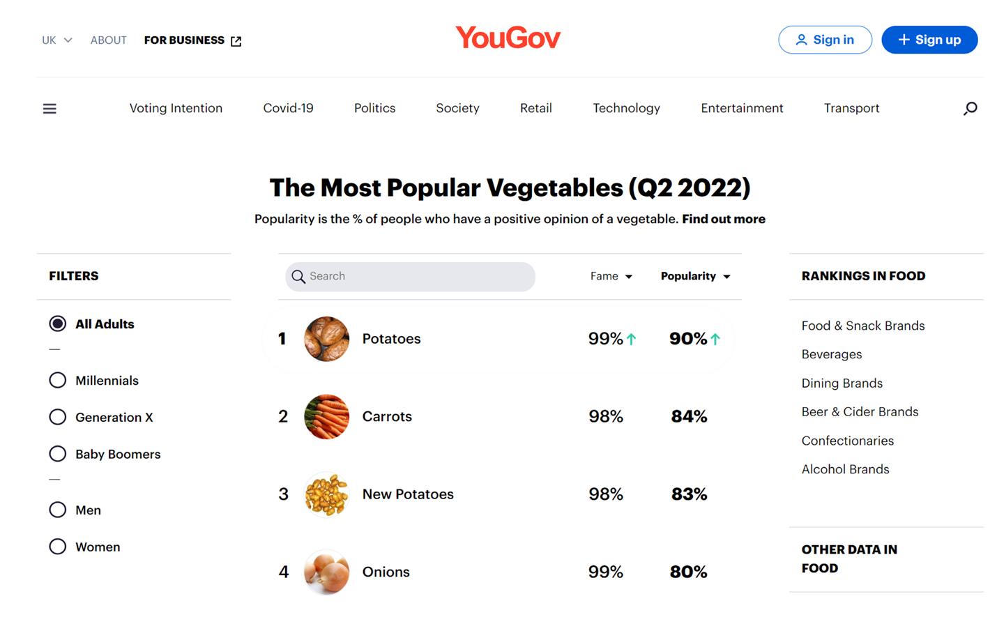Expand the UK country dropdown

click(x=57, y=40)
